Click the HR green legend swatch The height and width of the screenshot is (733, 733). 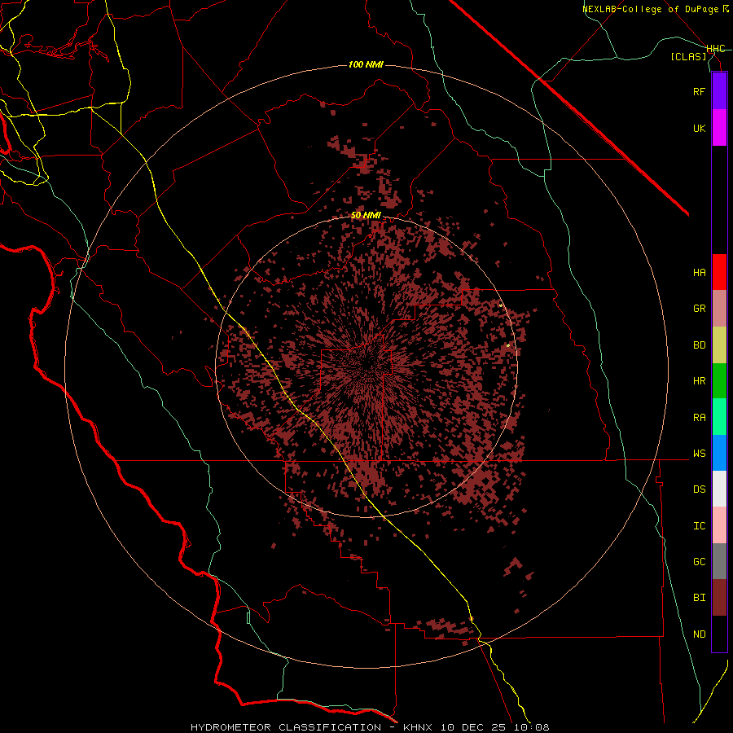coord(719,381)
